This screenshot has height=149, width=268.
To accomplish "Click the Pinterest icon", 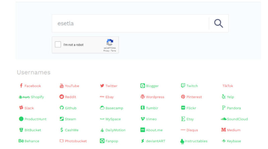I will click(x=183, y=97).
